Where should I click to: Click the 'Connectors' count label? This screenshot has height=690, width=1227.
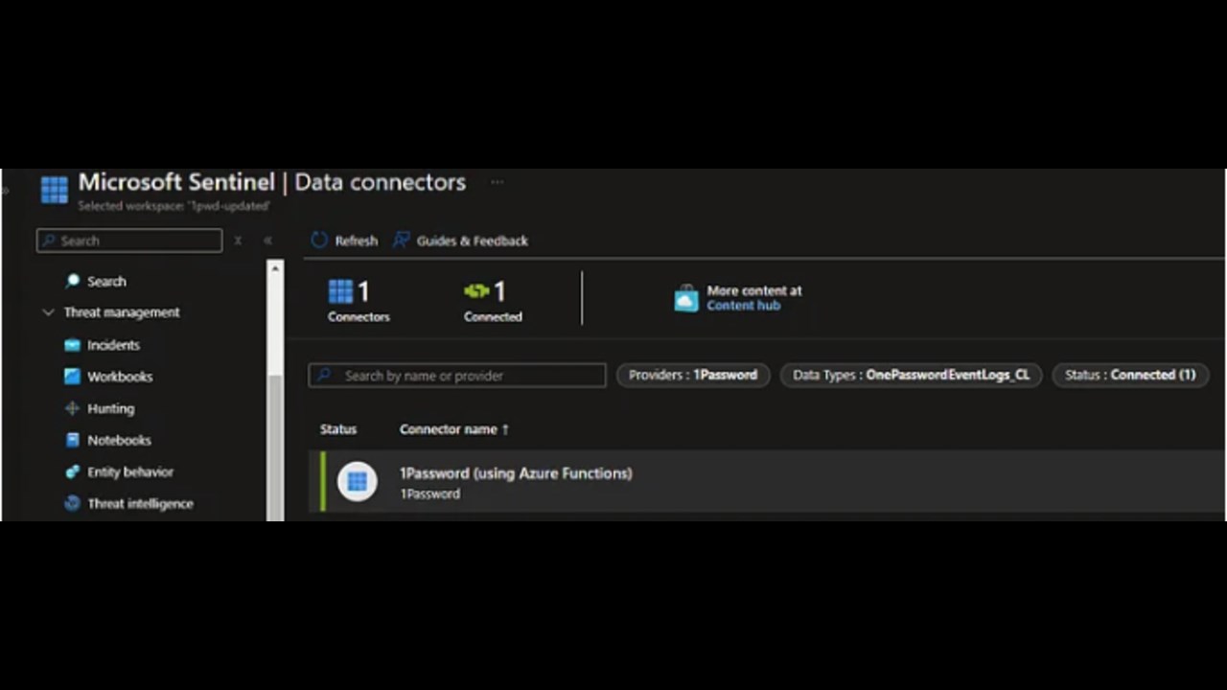359,316
